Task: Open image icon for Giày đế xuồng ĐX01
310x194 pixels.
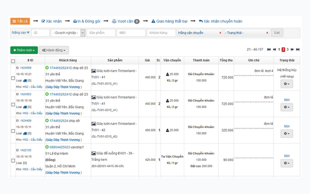Action: point(94,153)
